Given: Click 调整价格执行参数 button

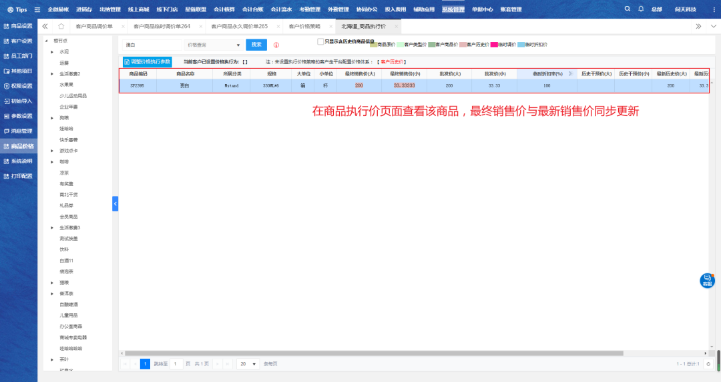Looking at the screenshot, I should [x=148, y=61].
